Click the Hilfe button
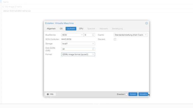Viewport: 193px width, 108px height. (x=50, y=94)
